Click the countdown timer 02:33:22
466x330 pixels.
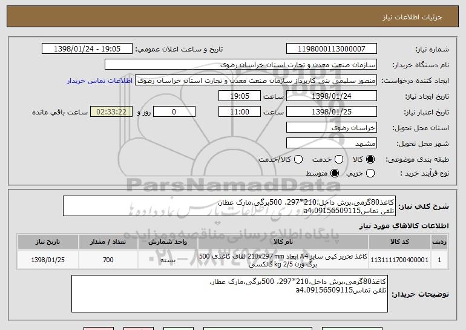(111, 112)
